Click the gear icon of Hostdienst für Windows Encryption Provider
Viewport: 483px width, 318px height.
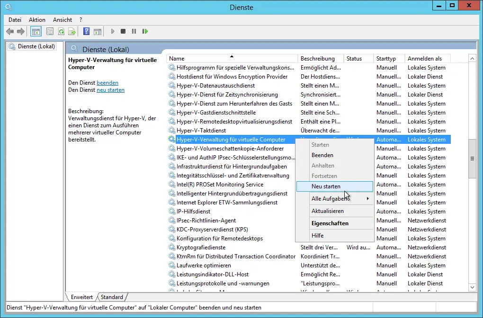point(171,76)
